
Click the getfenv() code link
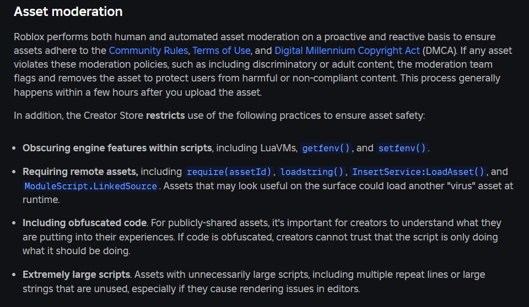point(326,149)
